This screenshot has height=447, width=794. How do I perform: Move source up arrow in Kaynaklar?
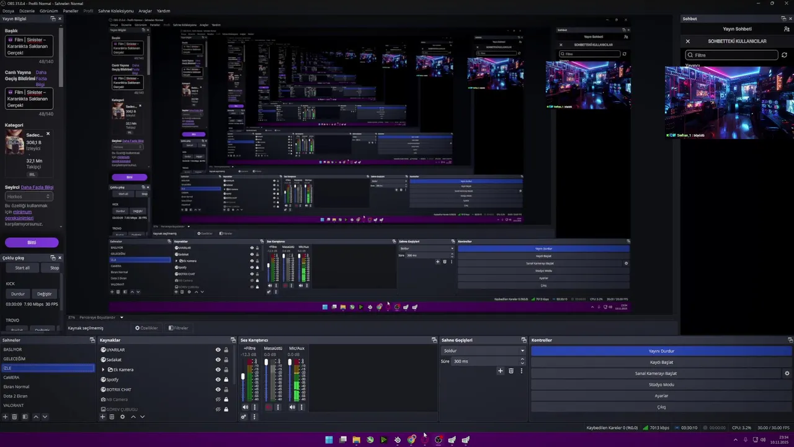[x=133, y=417]
